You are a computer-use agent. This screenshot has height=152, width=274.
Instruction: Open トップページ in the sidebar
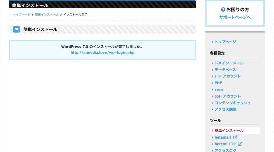point(225,42)
